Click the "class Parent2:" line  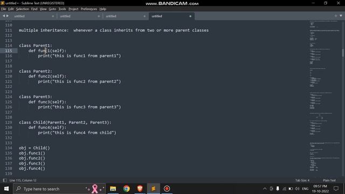click(36, 71)
